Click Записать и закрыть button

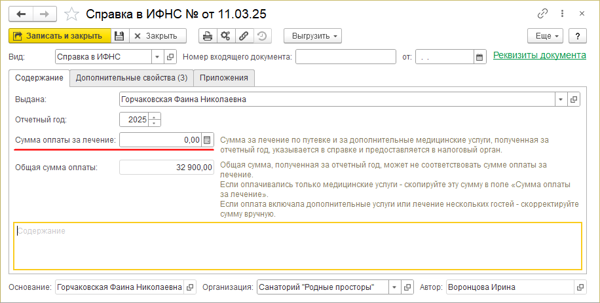tap(60, 36)
